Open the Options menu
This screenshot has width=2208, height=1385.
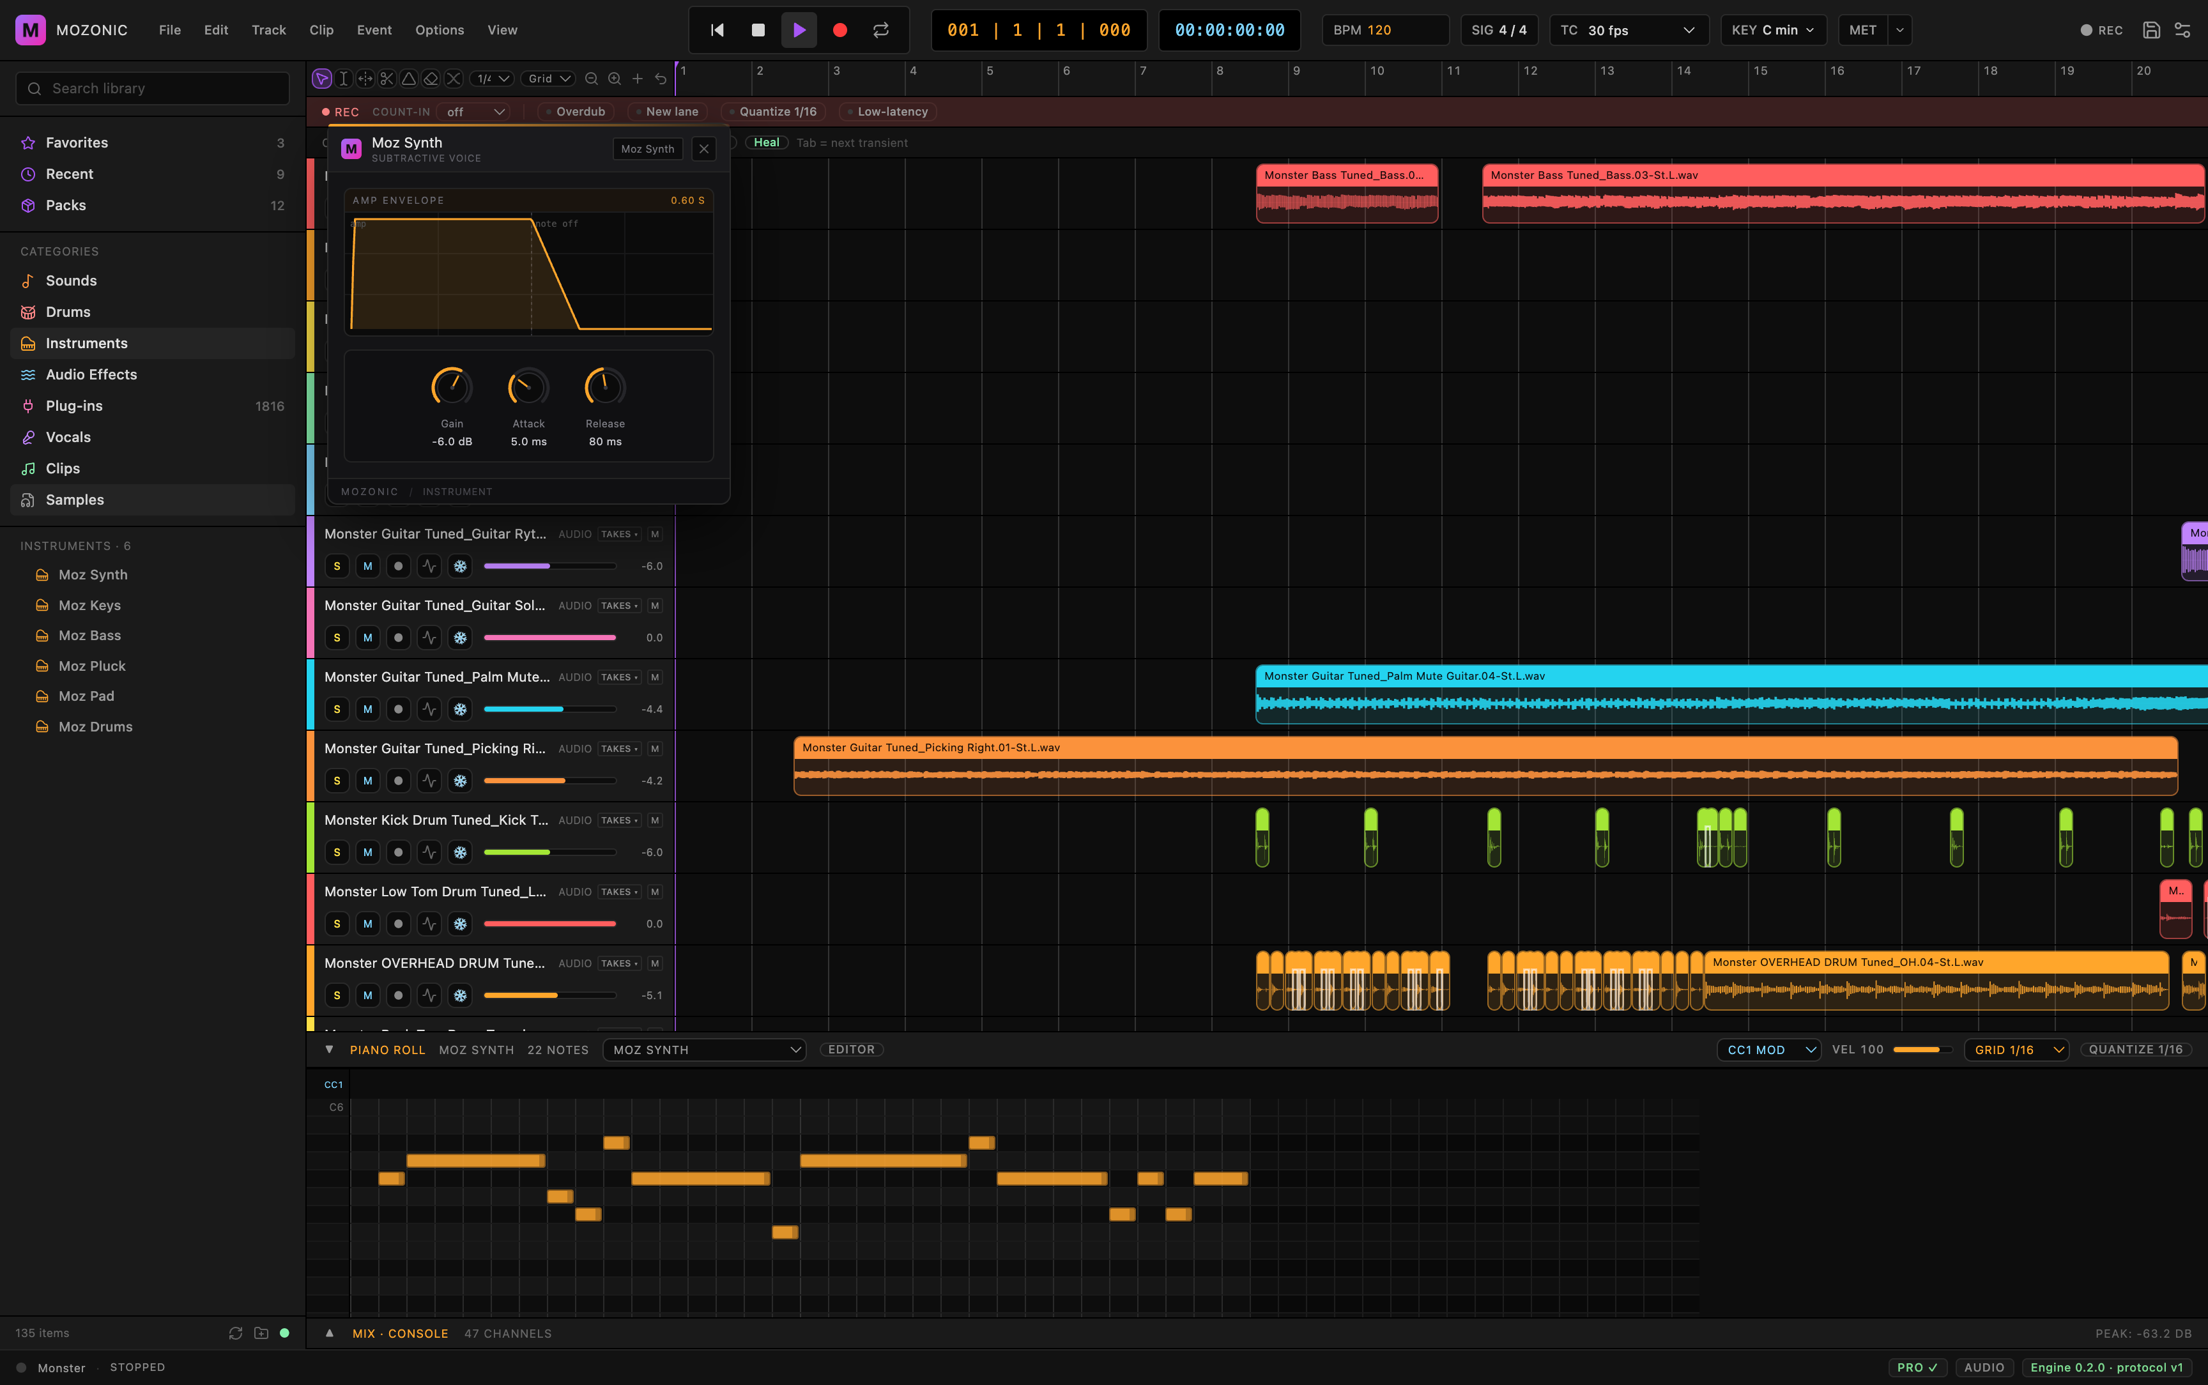440,30
